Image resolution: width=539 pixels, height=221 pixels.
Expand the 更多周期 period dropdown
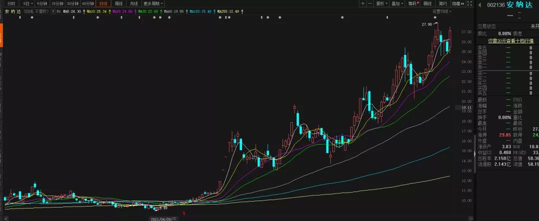click(153, 3)
